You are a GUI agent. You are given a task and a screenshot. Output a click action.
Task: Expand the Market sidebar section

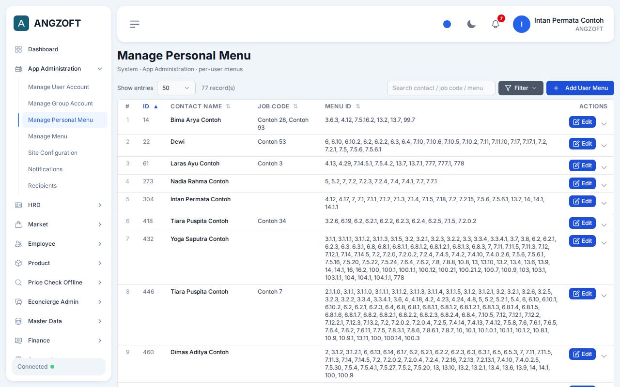(59, 224)
